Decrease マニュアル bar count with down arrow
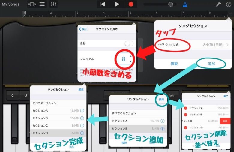Viewport: 234px width, 152px height. 131,61
